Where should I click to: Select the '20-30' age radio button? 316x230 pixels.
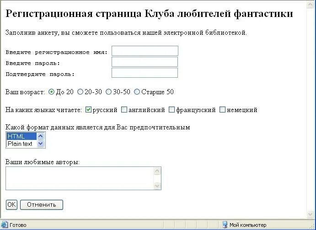tap(80, 92)
